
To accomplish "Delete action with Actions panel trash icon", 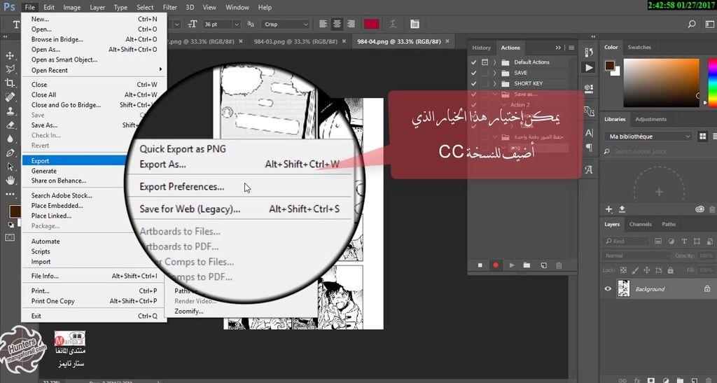I will [x=559, y=265].
